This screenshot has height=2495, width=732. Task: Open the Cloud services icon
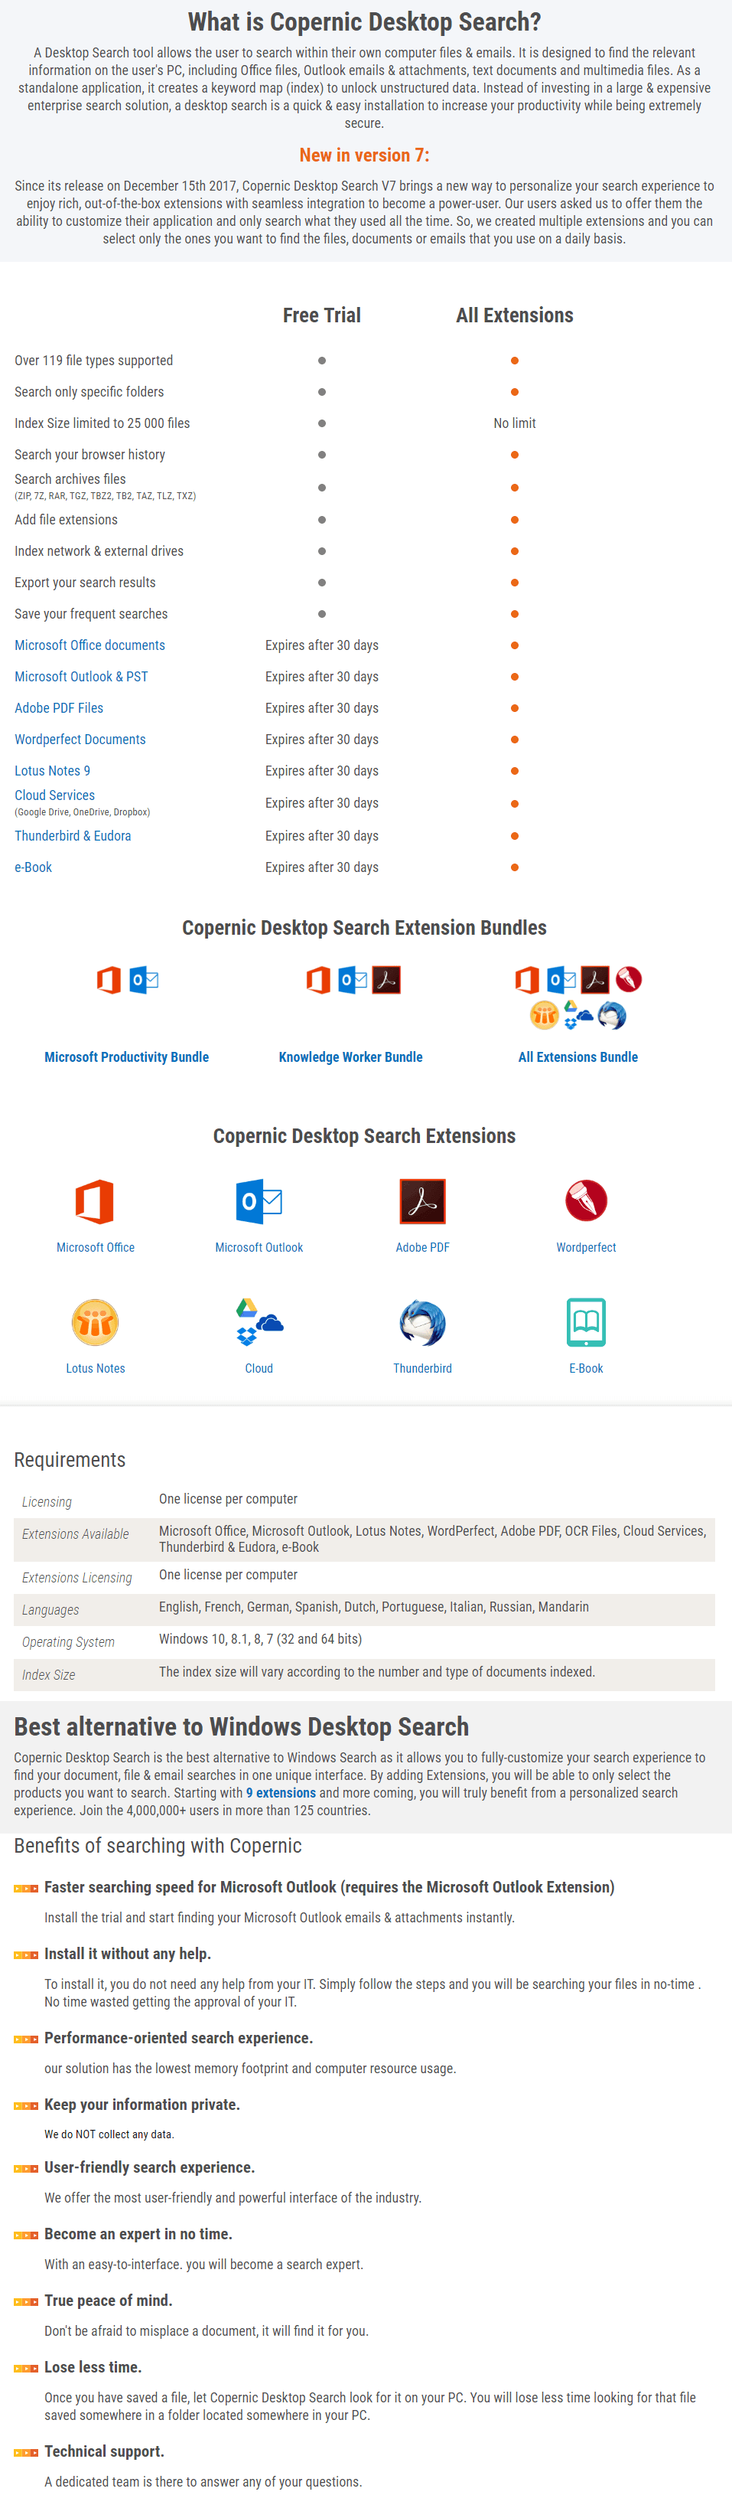click(x=259, y=1322)
